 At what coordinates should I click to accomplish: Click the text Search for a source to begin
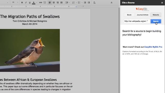pyautogui.click(x=142, y=33)
